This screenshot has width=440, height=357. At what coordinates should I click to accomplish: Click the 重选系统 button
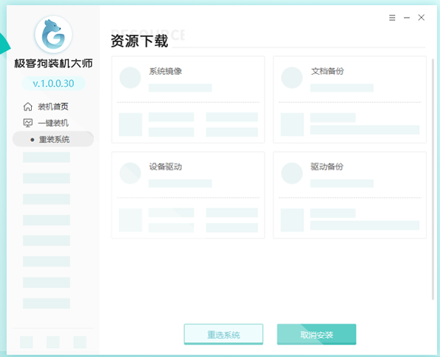[x=223, y=334]
